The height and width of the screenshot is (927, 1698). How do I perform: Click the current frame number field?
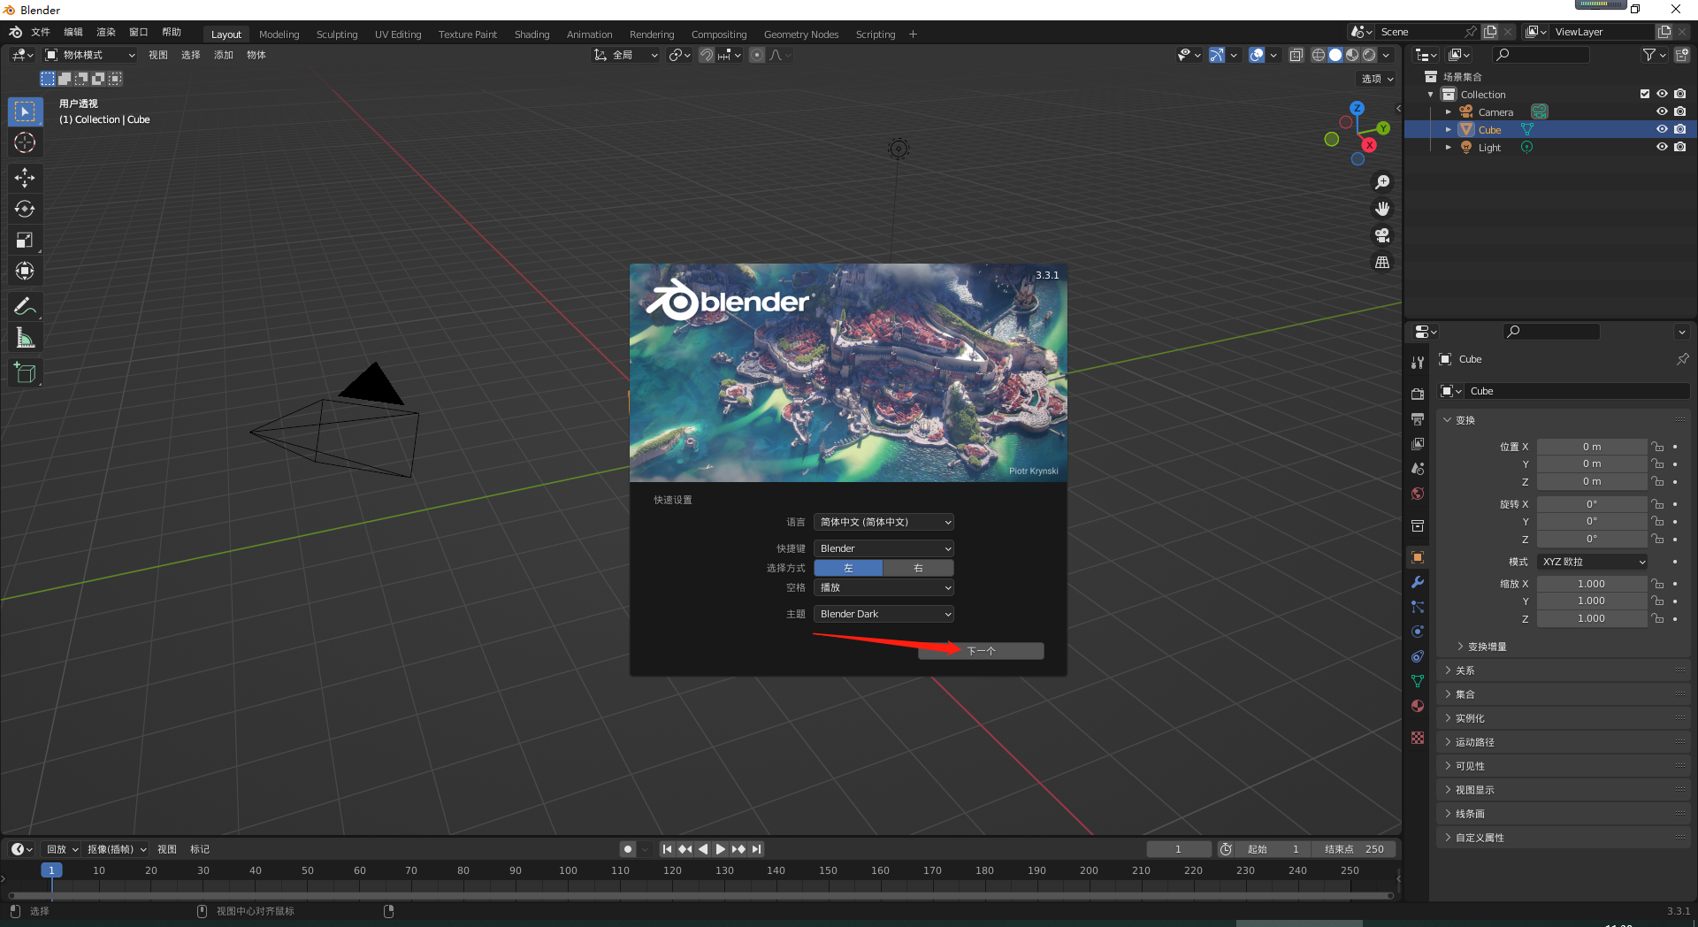pyautogui.click(x=1178, y=849)
